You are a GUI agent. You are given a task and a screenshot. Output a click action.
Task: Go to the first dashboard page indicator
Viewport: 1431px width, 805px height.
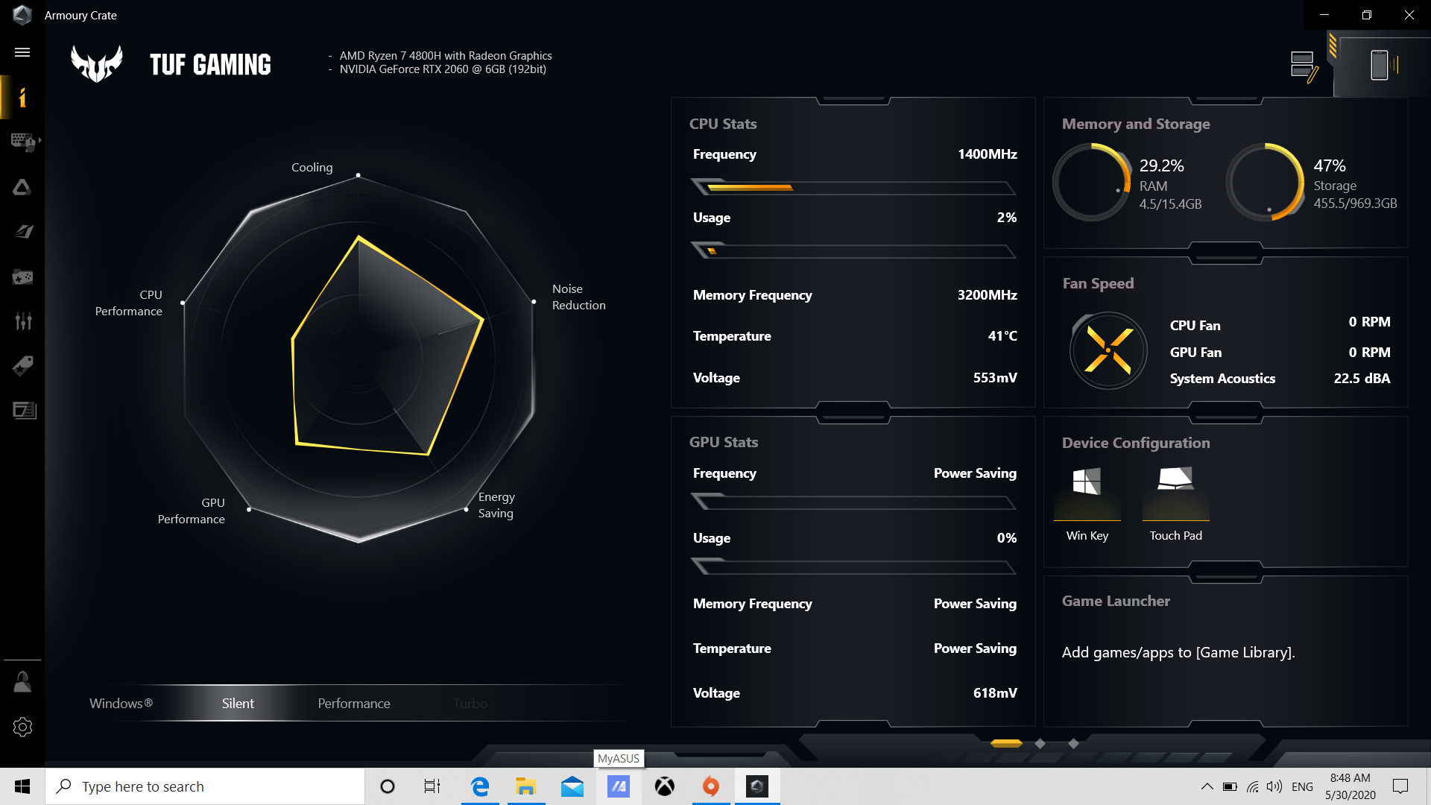click(x=1006, y=743)
